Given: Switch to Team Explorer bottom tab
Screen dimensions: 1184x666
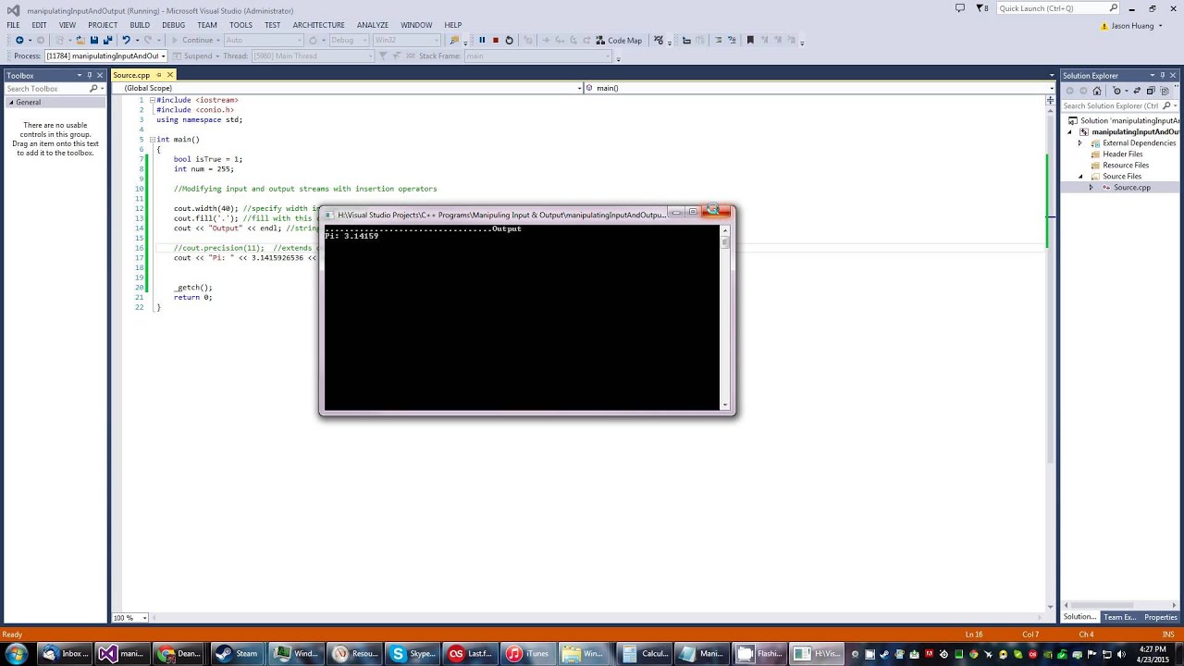Looking at the screenshot, I should [1119, 617].
